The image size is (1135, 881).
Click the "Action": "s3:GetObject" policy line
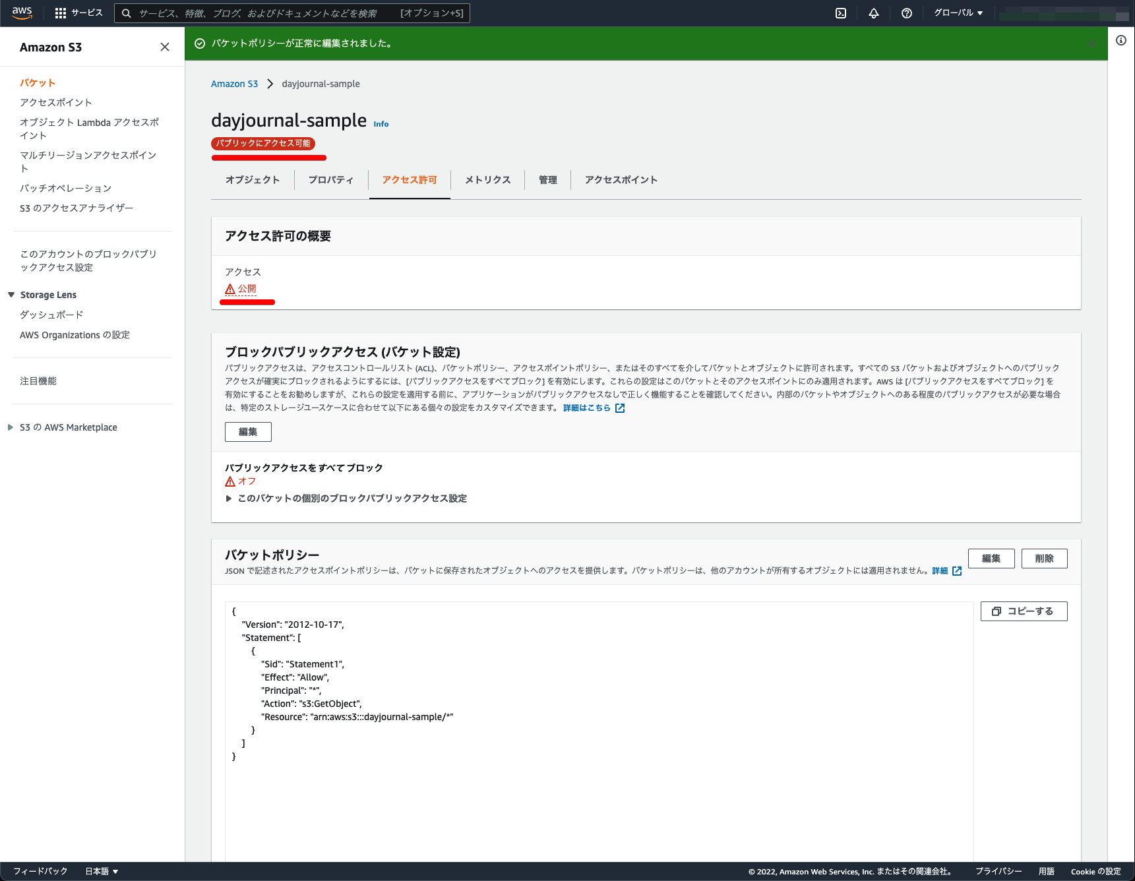click(x=311, y=704)
